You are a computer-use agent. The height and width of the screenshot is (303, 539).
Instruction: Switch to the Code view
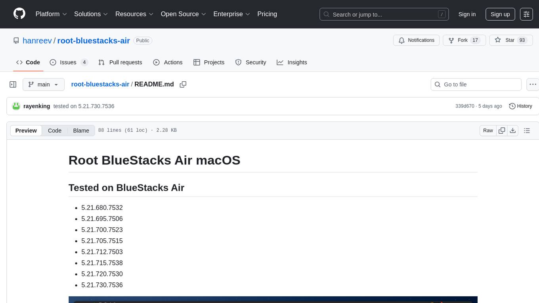pyautogui.click(x=55, y=130)
